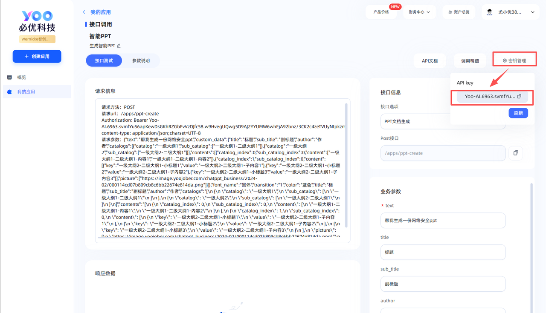Image resolution: width=546 pixels, height=313 pixels.
Task: Select 我的应用 in the left sidebar
Action: pyautogui.click(x=26, y=92)
